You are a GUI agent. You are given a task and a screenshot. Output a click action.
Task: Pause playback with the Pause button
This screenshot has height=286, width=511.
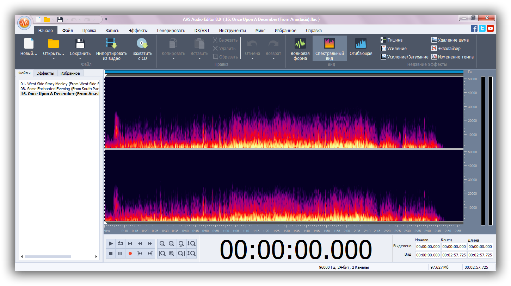(x=120, y=253)
